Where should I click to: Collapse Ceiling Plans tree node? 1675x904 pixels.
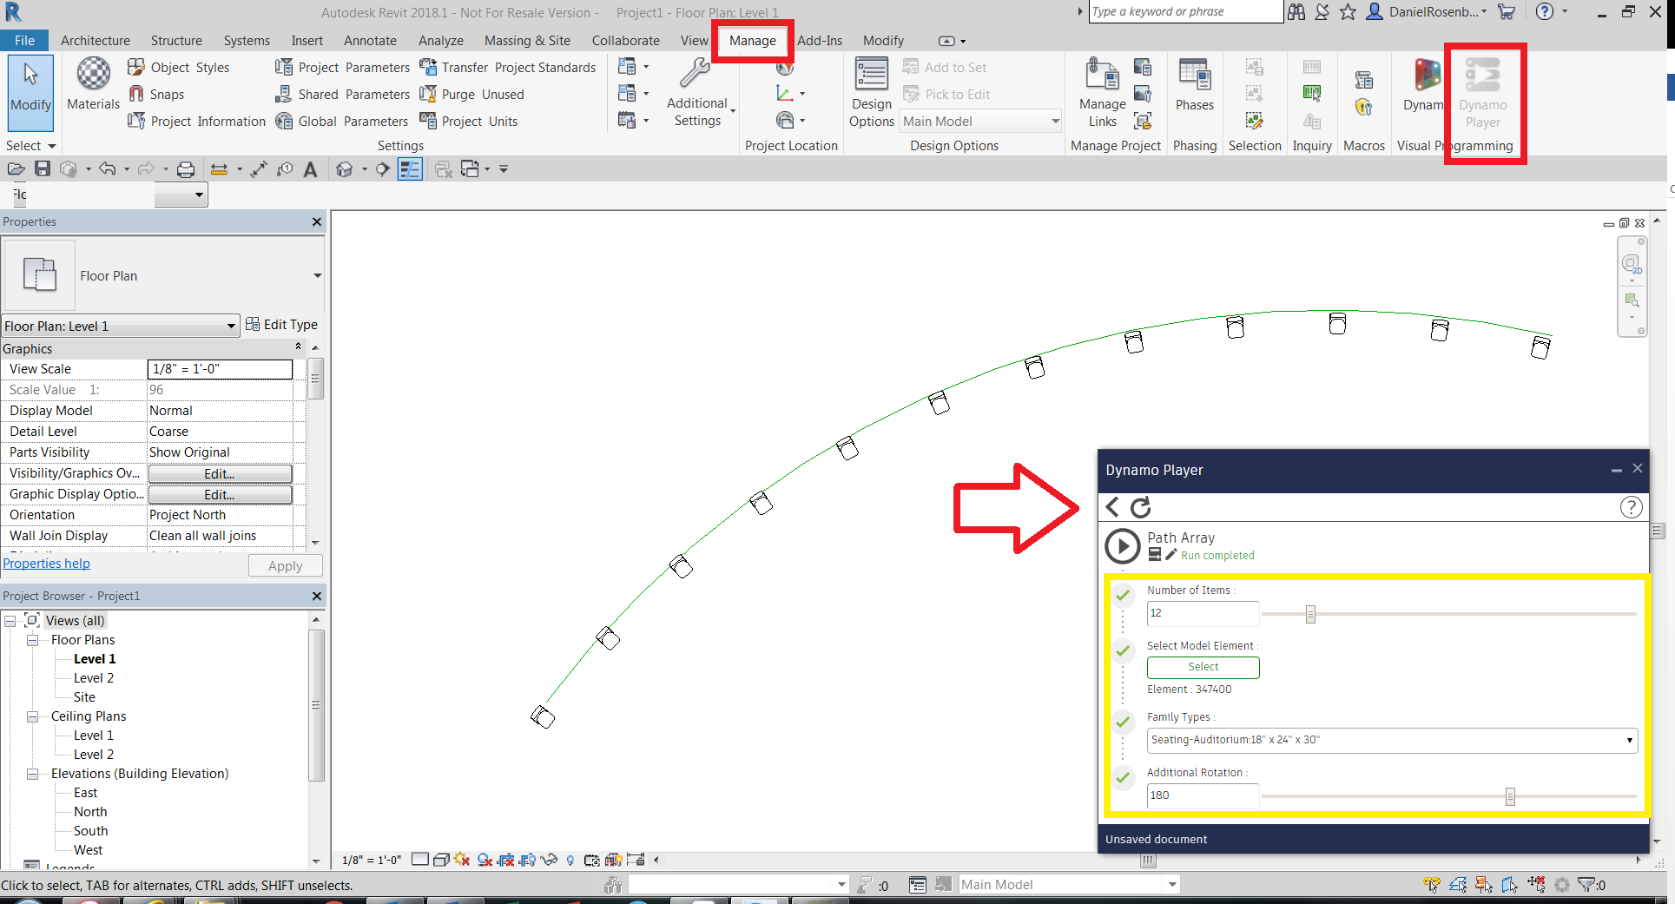(32, 716)
